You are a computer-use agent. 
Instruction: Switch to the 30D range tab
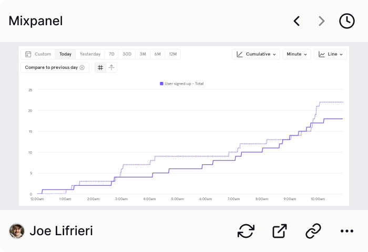[x=127, y=54]
